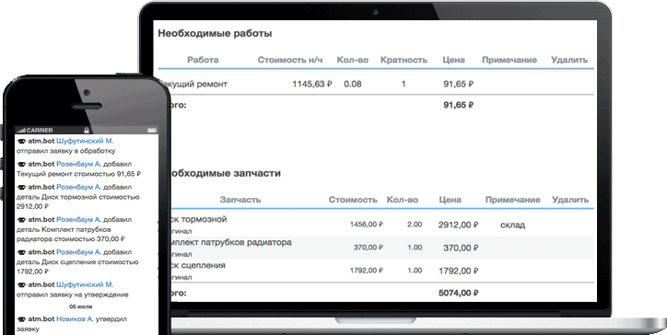
Task: Click the multiplicity value '1' in repair row
Action: pos(404,84)
